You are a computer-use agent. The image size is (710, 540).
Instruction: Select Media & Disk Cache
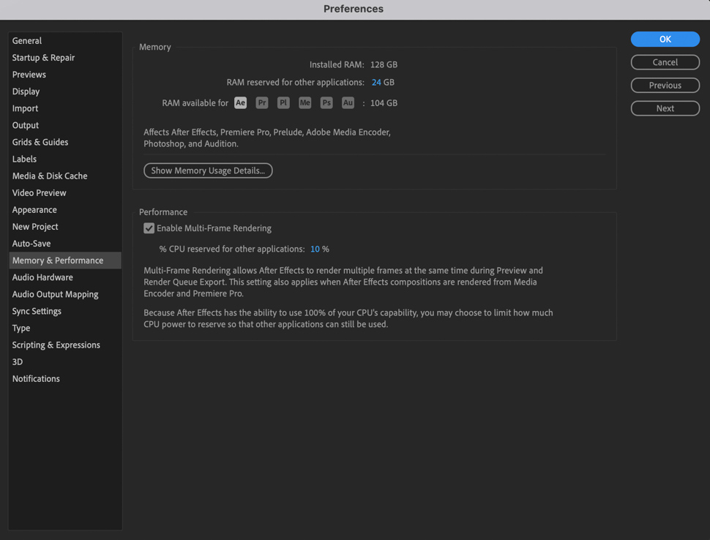tap(65, 176)
